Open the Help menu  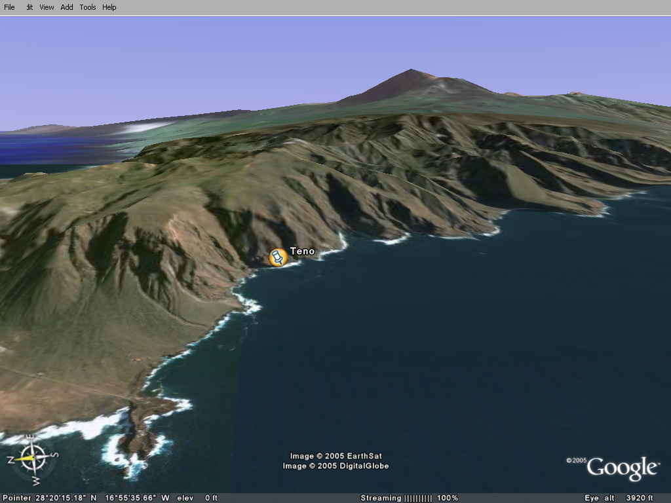(109, 7)
